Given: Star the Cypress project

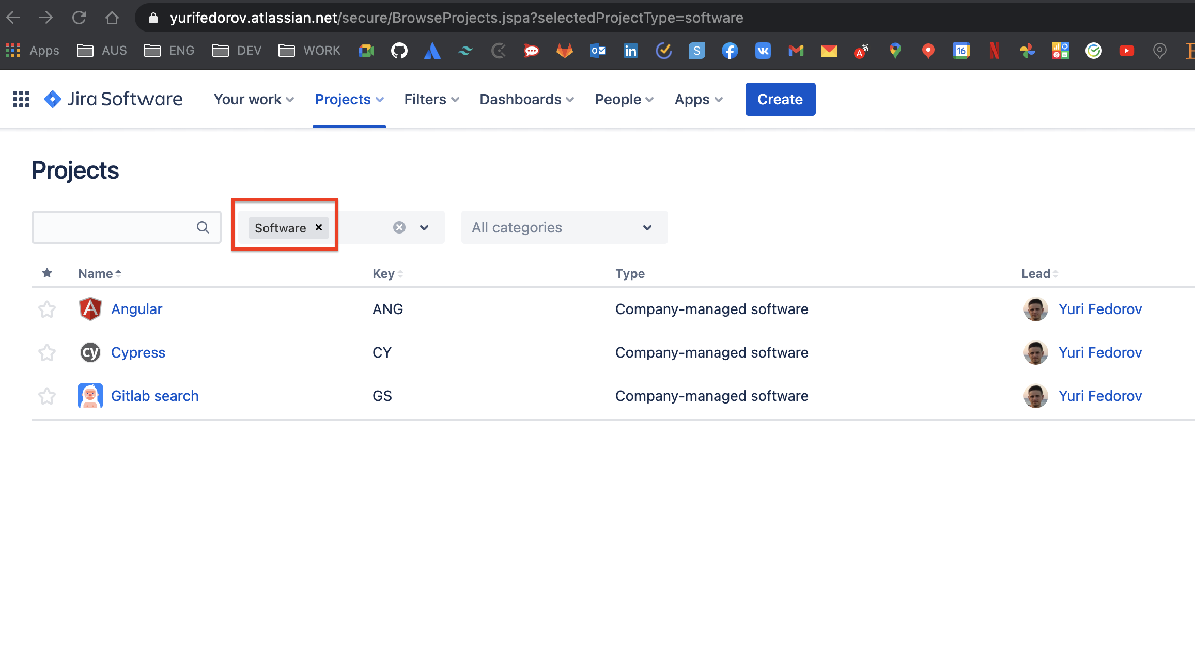Looking at the screenshot, I should click(x=47, y=352).
